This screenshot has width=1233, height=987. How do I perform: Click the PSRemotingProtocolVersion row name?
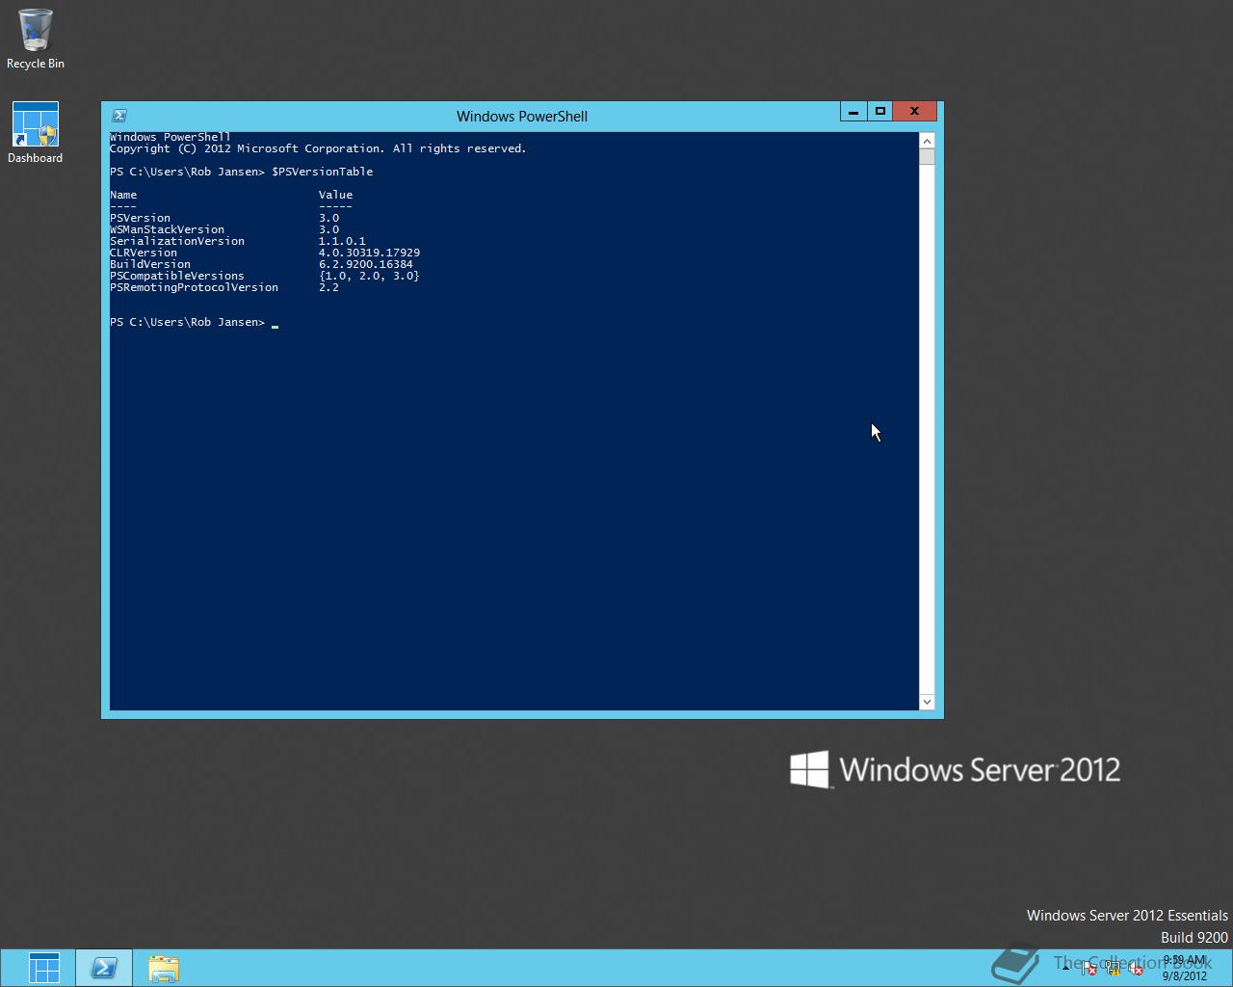[195, 287]
